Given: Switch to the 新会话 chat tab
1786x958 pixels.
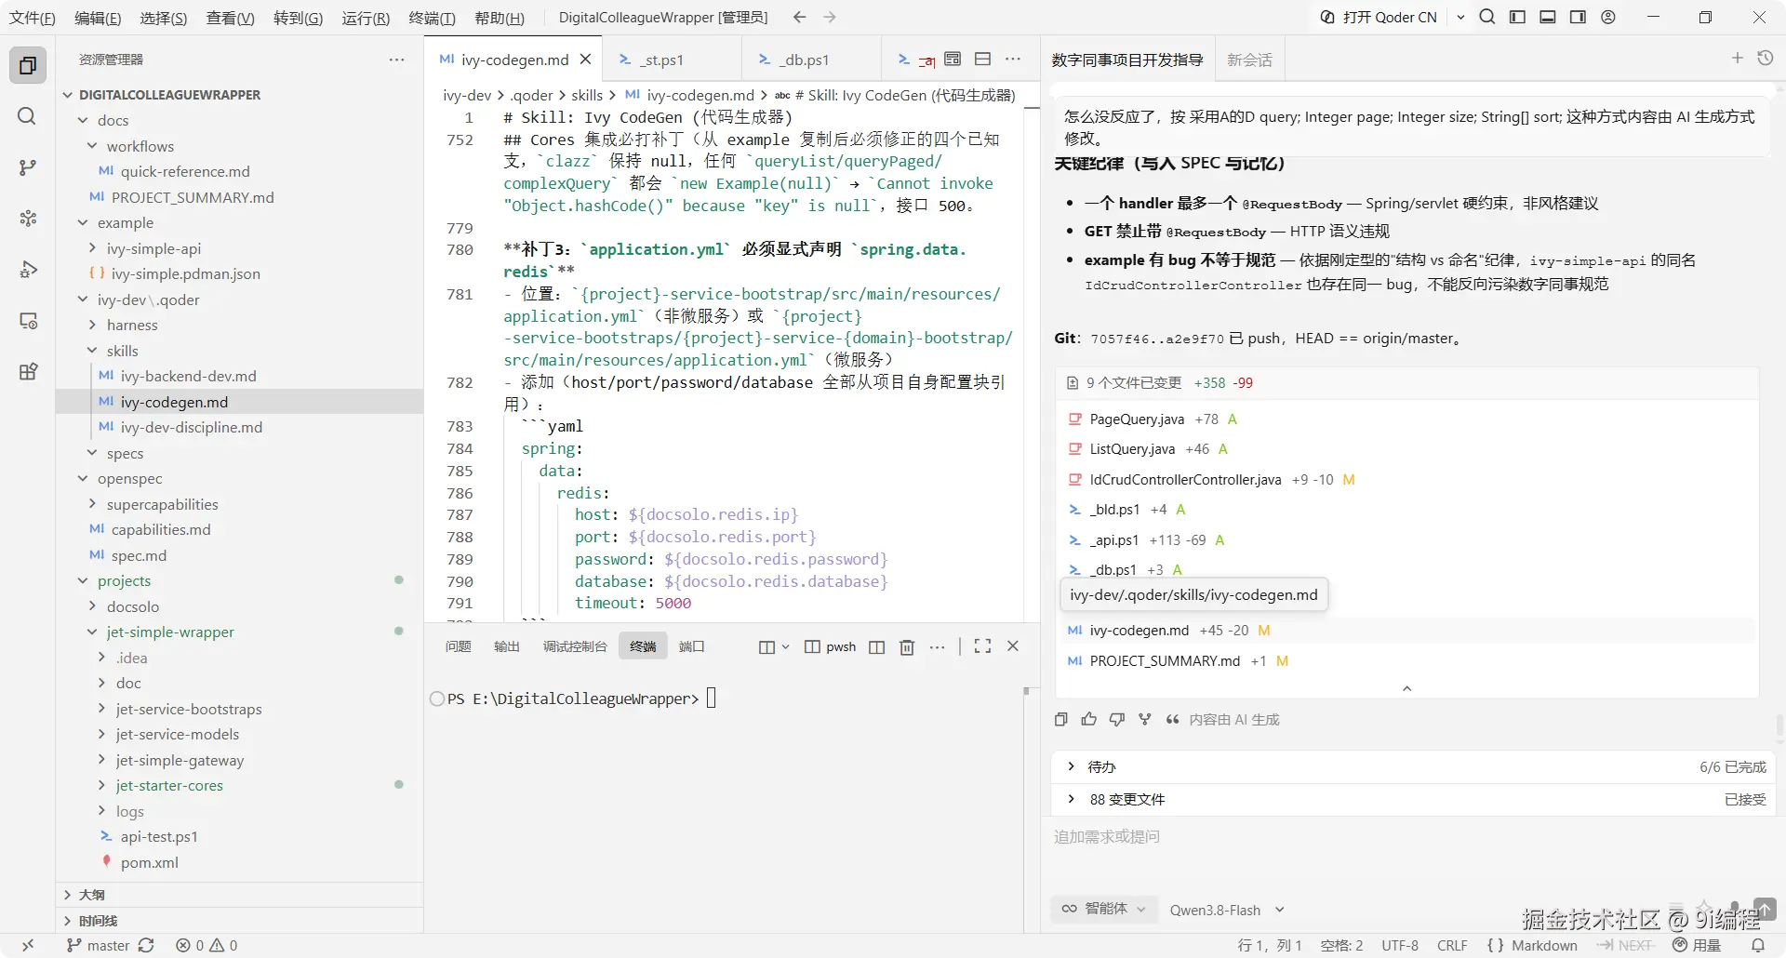Looking at the screenshot, I should [1249, 60].
